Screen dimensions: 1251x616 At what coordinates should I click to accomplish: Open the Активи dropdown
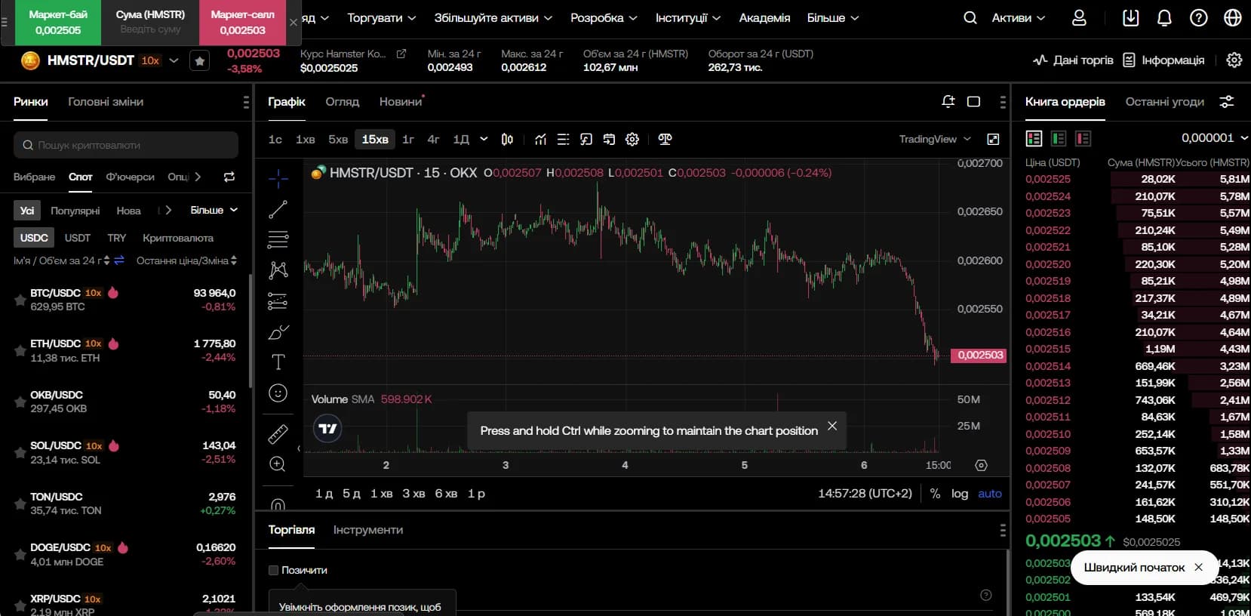click(x=1018, y=17)
